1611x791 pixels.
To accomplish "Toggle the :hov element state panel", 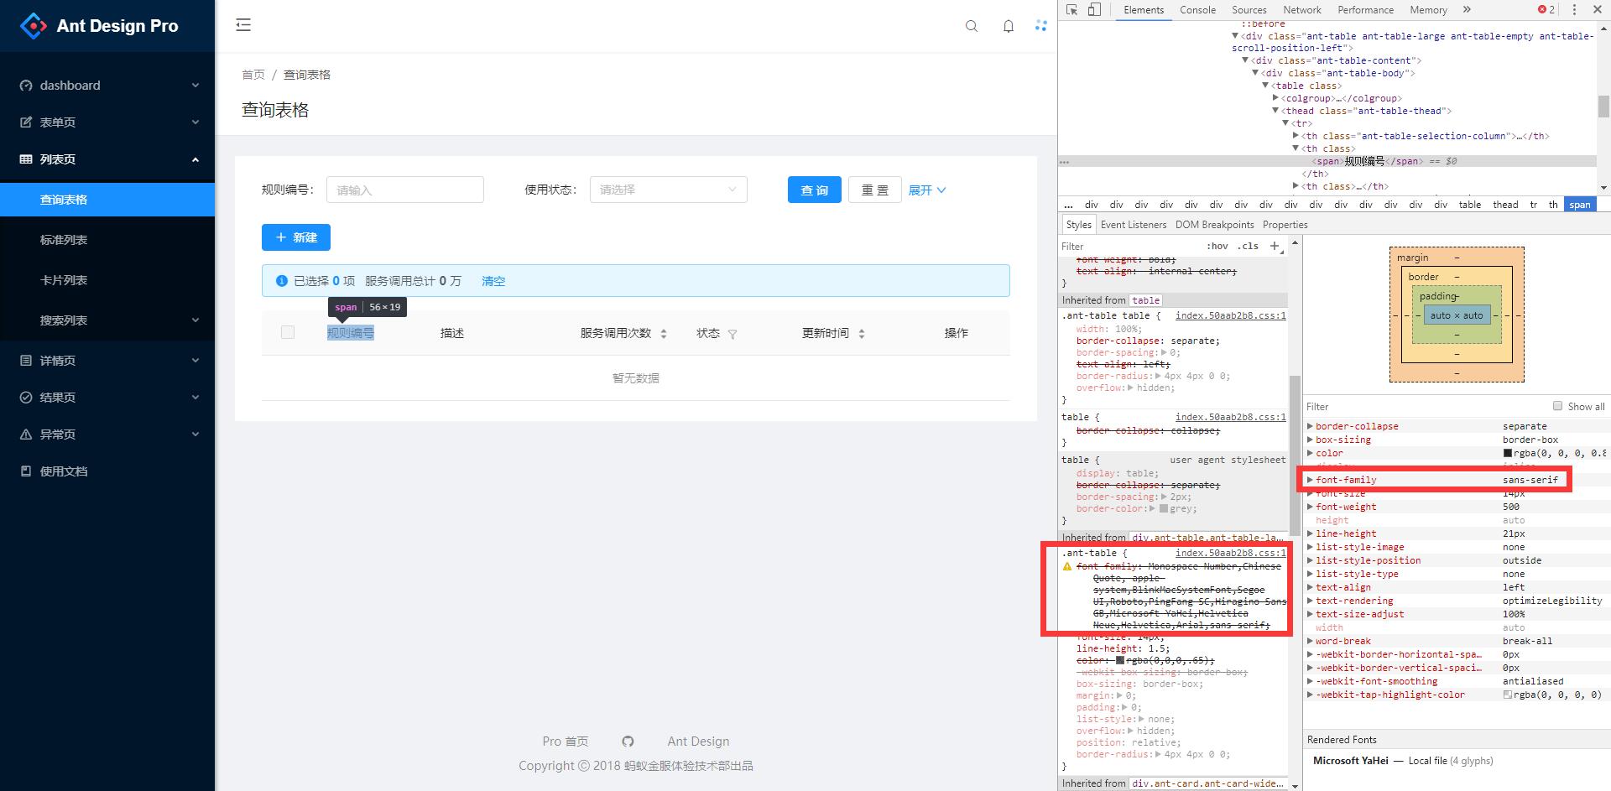I will click(1217, 246).
